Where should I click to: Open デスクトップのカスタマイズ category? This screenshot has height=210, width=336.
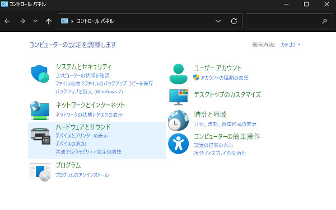[x=227, y=94]
